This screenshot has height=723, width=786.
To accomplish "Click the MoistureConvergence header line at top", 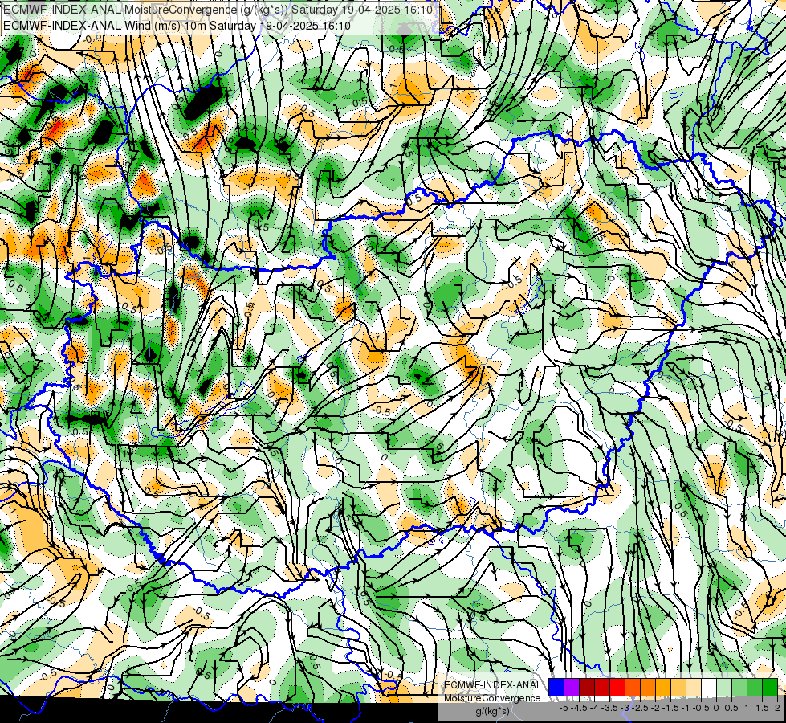I will 218,10.
